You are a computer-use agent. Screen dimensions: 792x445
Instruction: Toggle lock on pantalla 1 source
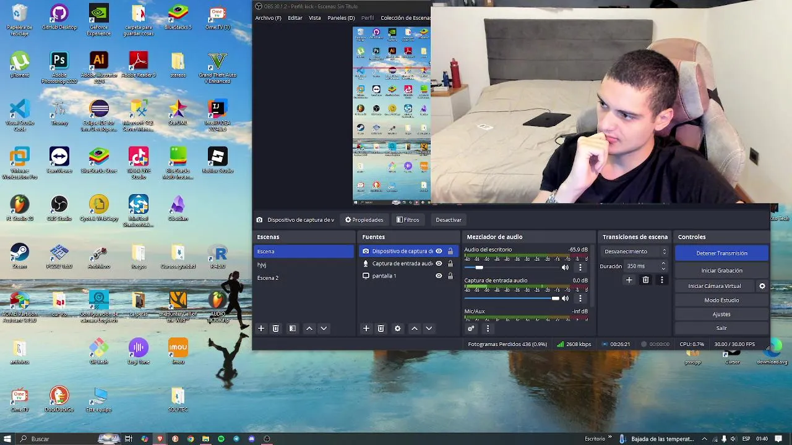(x=450, y=276)
